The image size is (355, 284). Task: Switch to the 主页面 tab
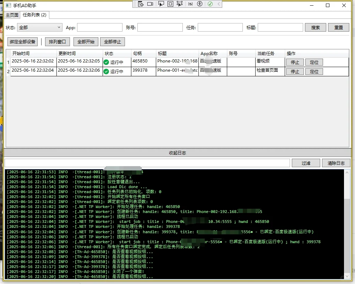coord(12,15)
